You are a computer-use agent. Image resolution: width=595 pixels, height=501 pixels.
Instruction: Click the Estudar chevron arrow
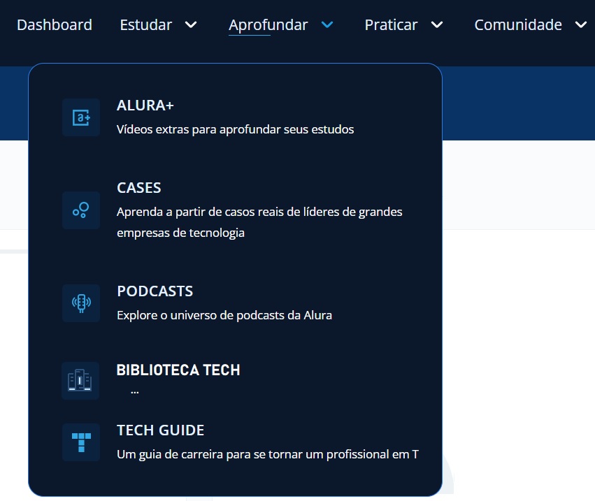tap(189, 25)
